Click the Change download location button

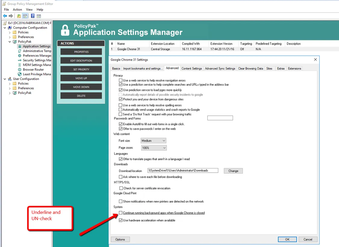tap(233, 171)
